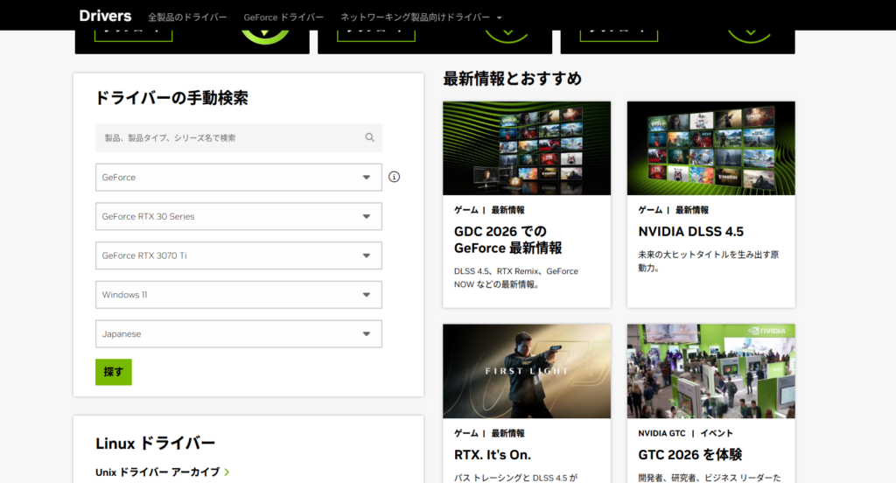Click the search magnifier icon
Image resolution: width=896 pixels, height=483 pixels.
point(370,137)
